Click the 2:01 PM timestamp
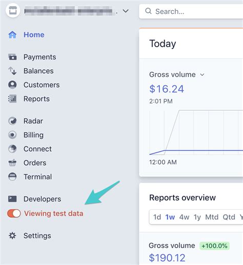 point(161,101)
